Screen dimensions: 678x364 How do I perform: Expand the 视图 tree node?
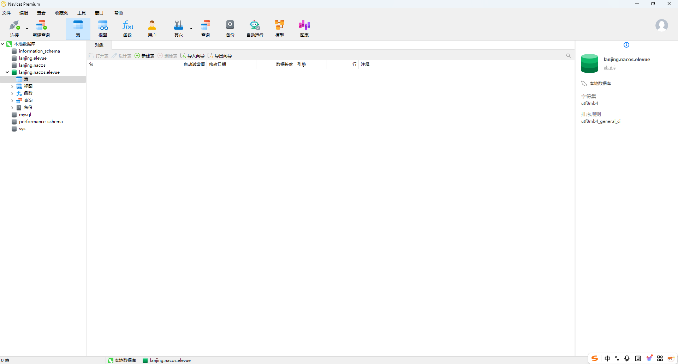pos(12,86)
